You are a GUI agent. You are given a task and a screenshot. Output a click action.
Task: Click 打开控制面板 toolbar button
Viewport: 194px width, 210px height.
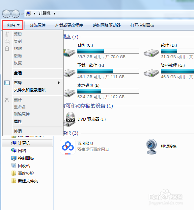click(x=142, y=25)
